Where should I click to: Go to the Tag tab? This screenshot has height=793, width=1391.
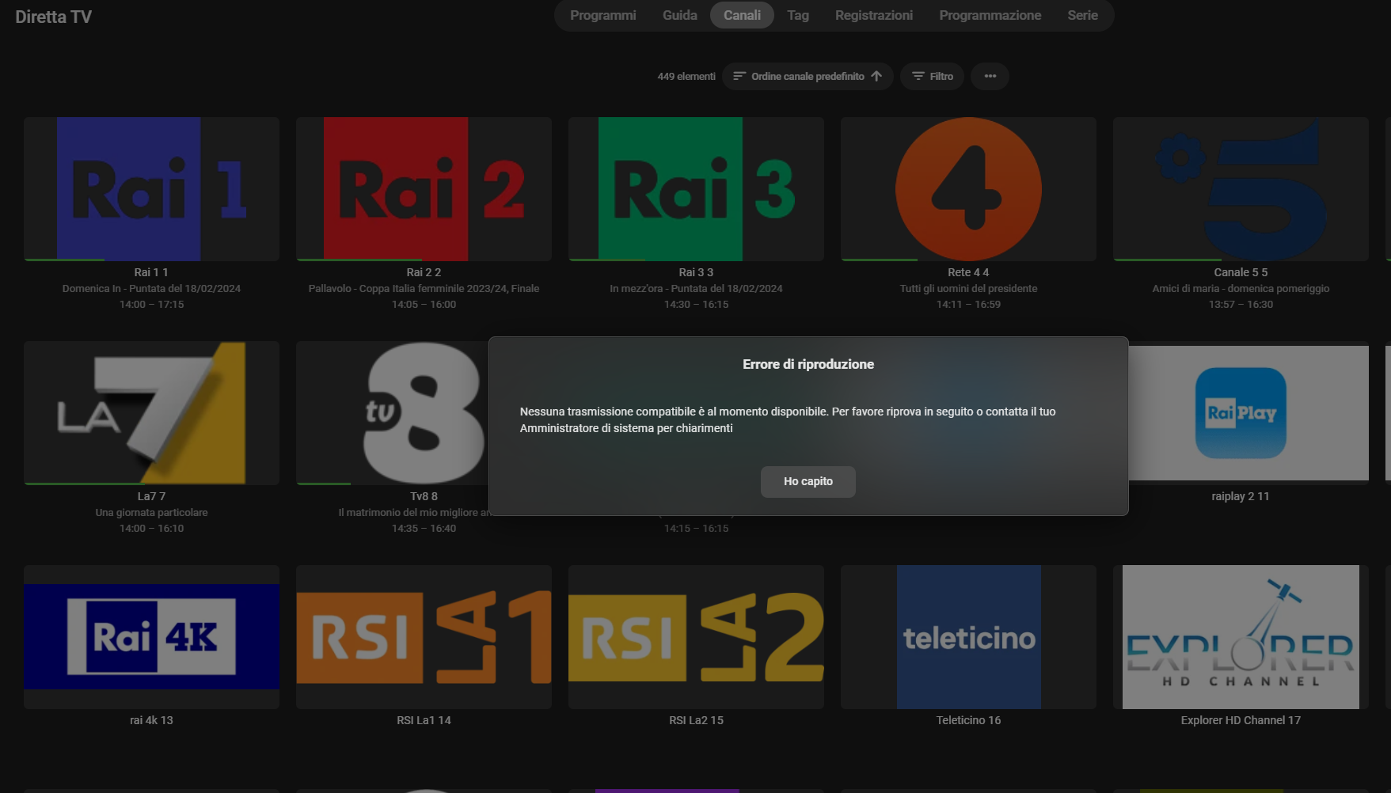(798, 15)
